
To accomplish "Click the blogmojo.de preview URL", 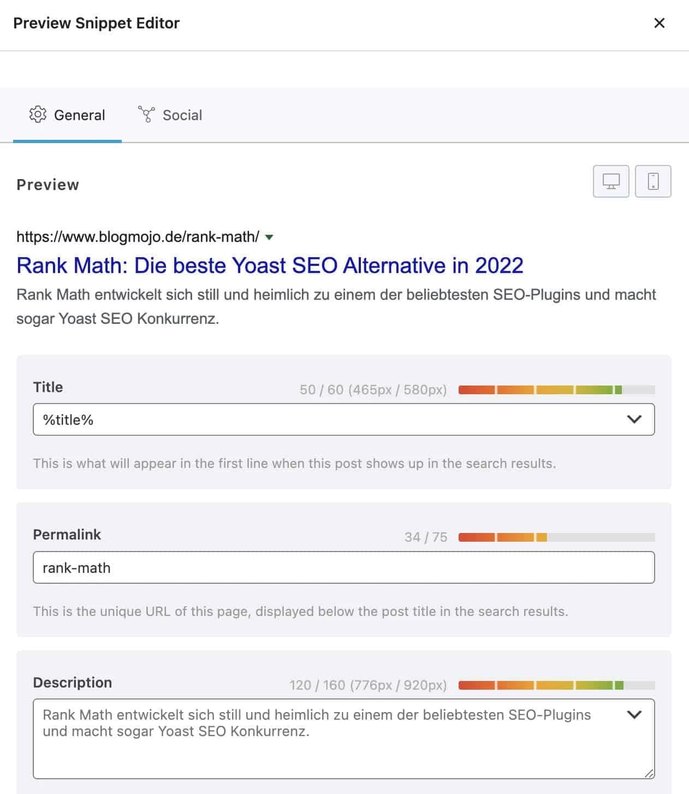I will 138,237.
